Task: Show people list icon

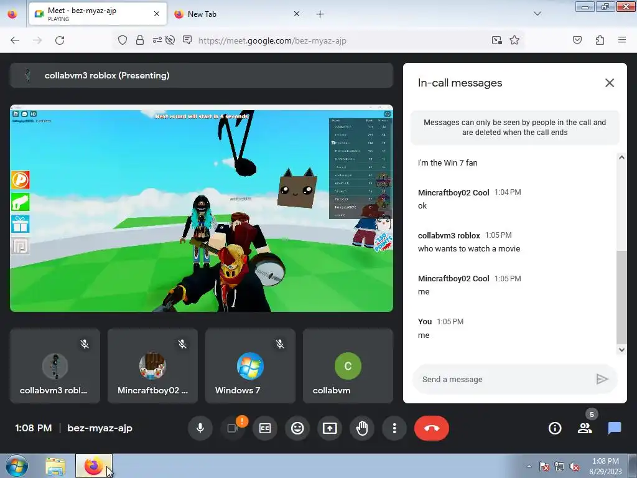Action: click(x=585, y=428)
